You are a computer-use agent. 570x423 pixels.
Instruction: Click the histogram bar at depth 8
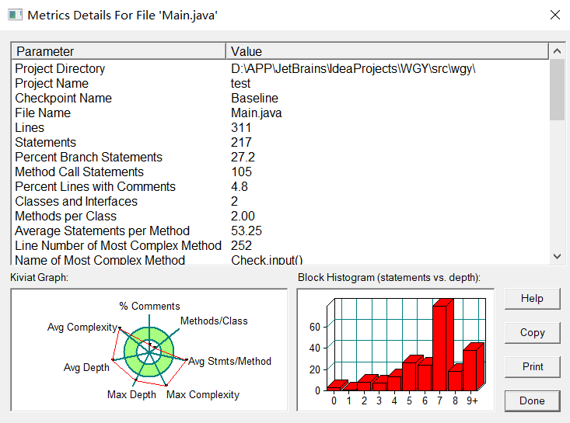(455, 380)
